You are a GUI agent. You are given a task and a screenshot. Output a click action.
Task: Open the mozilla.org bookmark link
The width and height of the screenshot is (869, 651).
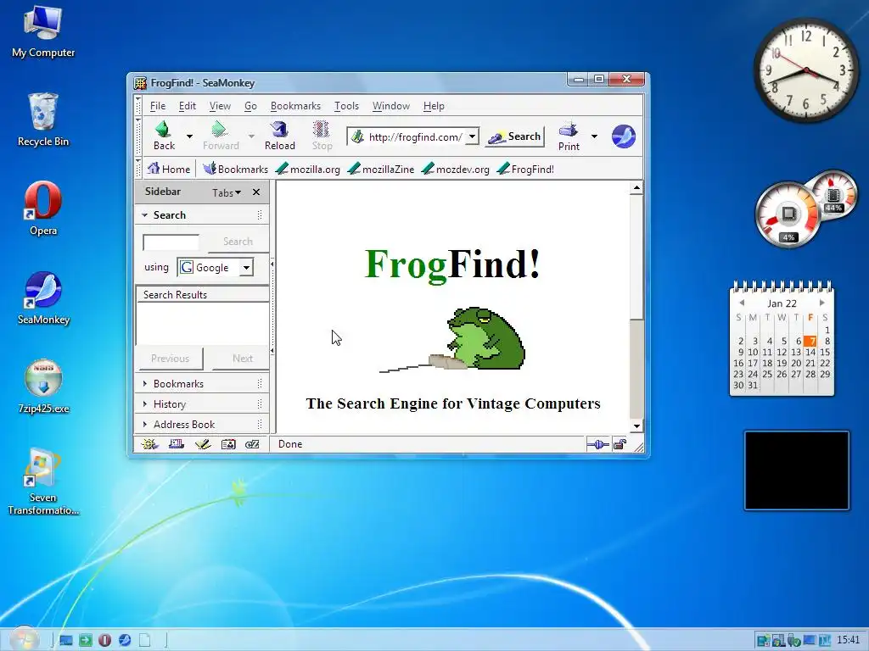(x=308, y=169)
